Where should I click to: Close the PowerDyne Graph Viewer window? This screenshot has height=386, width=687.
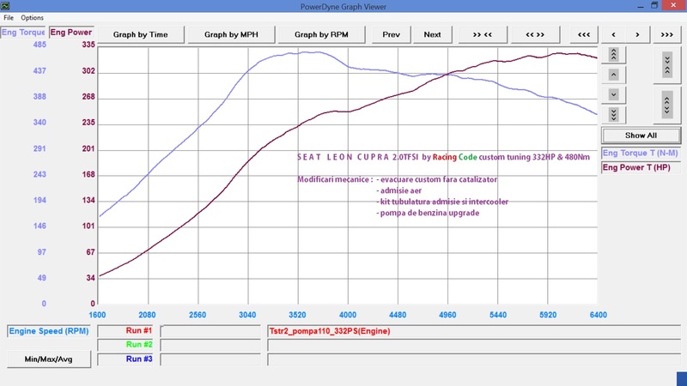point(674,5)
